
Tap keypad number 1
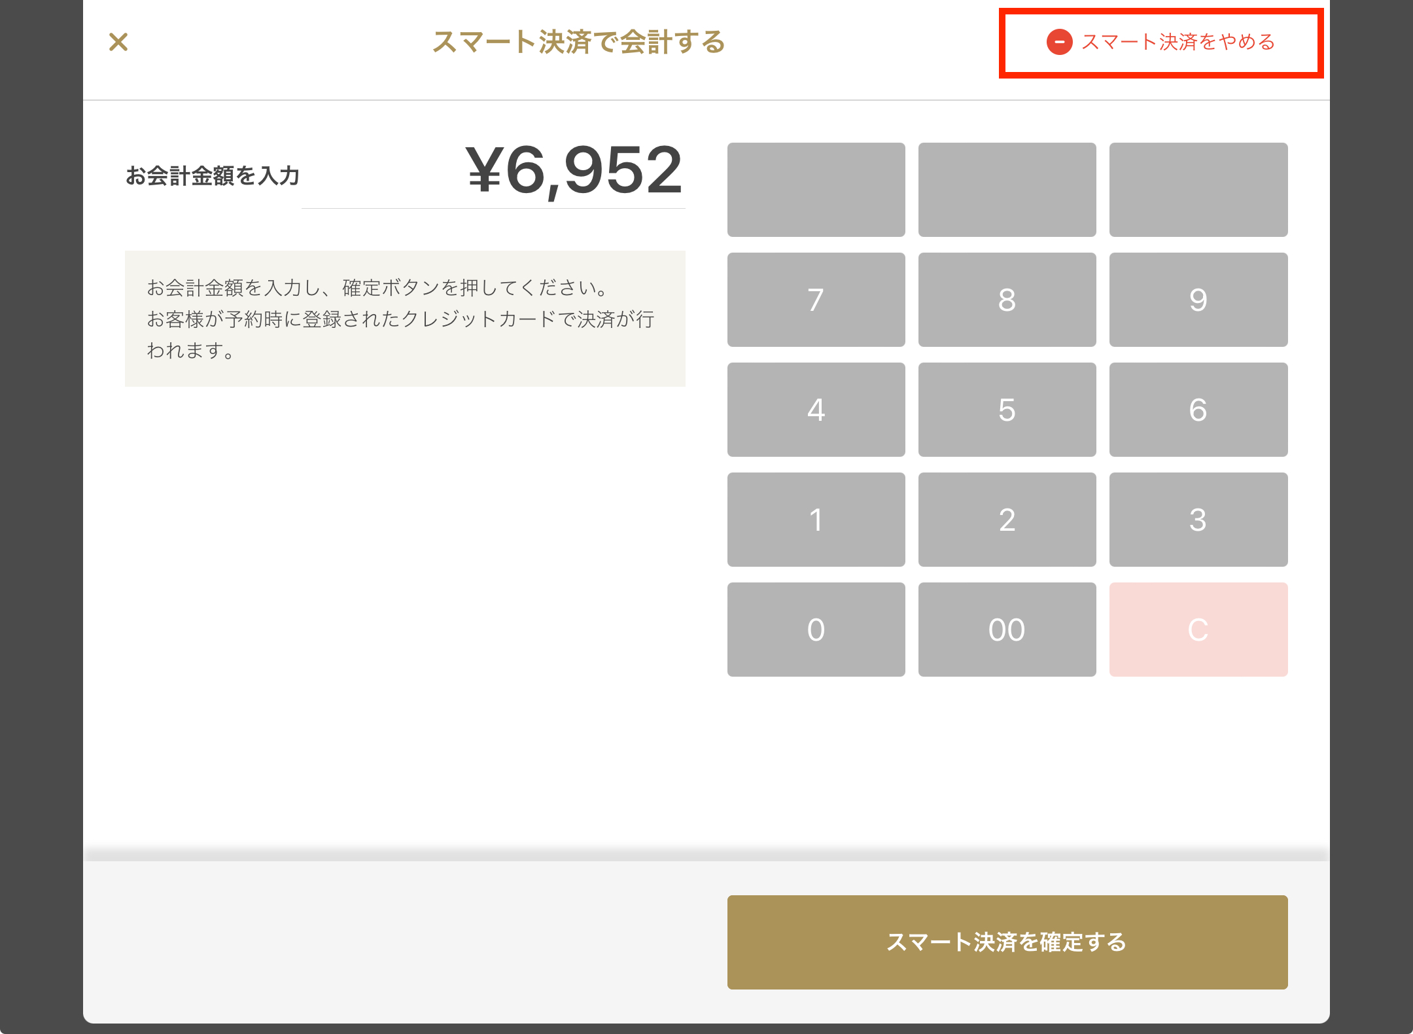pyautogui.click(x=816, y=520)
